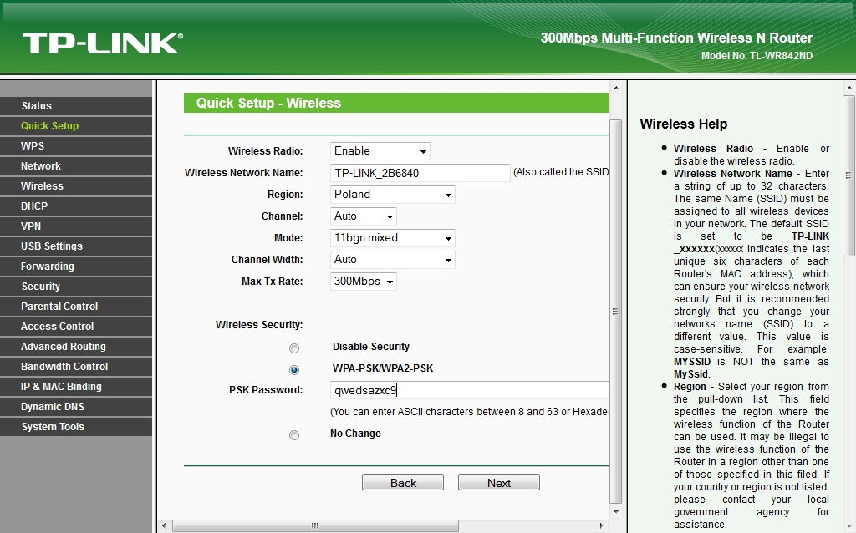Open DHCP settings
Screen dimensions: 856x533
pos(76,206)
